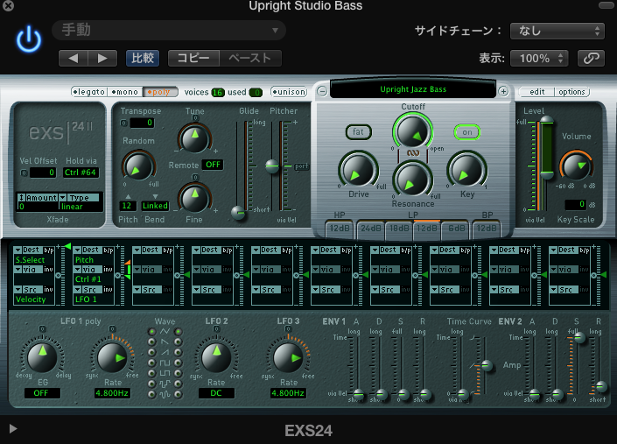Click the ペースト paste button
The height and width of the screenshot is (444, 617).
coord(250,59)
